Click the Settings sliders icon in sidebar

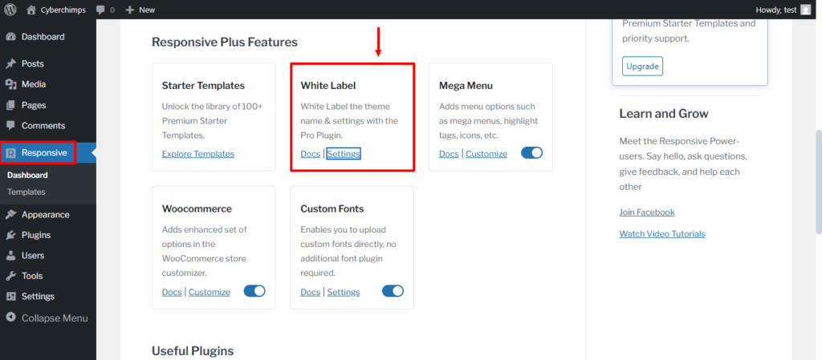[10, 296]
